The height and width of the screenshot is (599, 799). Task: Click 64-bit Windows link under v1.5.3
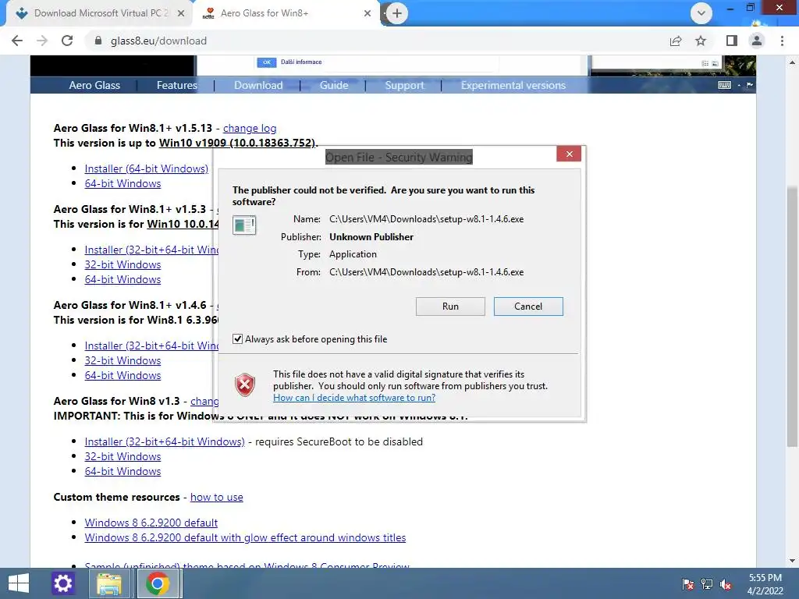pos(123,279)
